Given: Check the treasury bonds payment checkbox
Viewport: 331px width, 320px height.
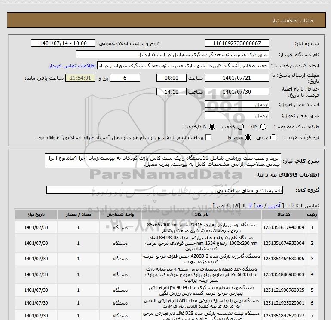Looking at the screenshot, I should 208,137.
